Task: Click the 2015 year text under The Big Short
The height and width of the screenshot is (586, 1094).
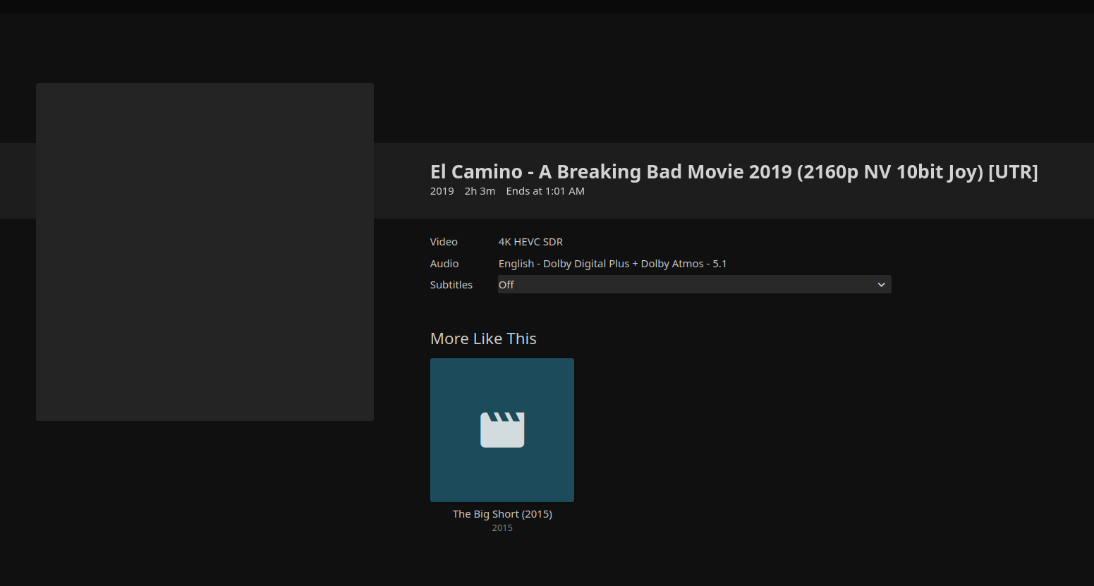Action: click(502, 528)
